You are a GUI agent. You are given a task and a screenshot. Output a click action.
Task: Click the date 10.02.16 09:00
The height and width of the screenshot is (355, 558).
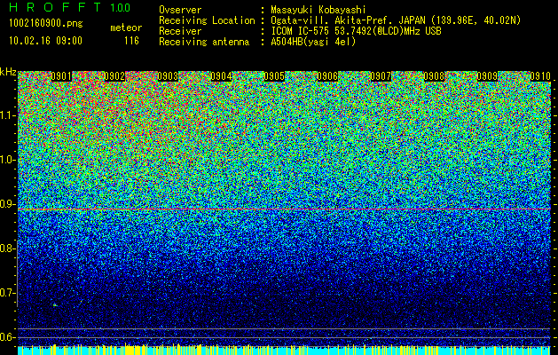[45, 41]
